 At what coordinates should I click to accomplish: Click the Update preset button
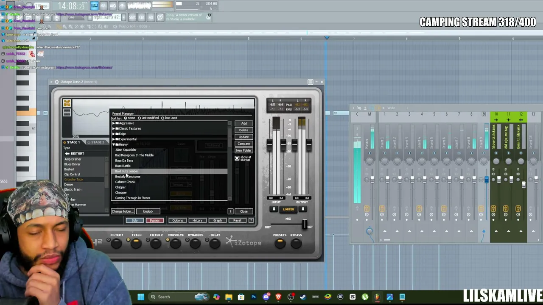point(244,137)
